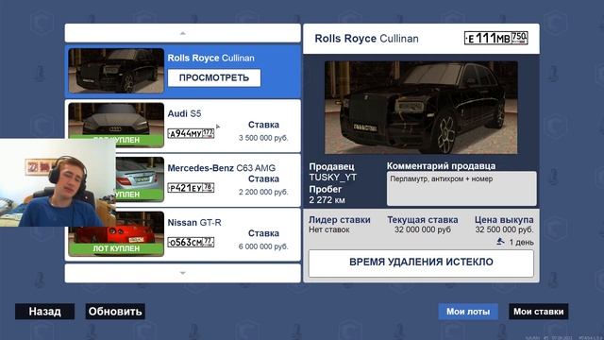Go back with the Назад button
Screen dimensions: 604x340
[x=44, y=312]
